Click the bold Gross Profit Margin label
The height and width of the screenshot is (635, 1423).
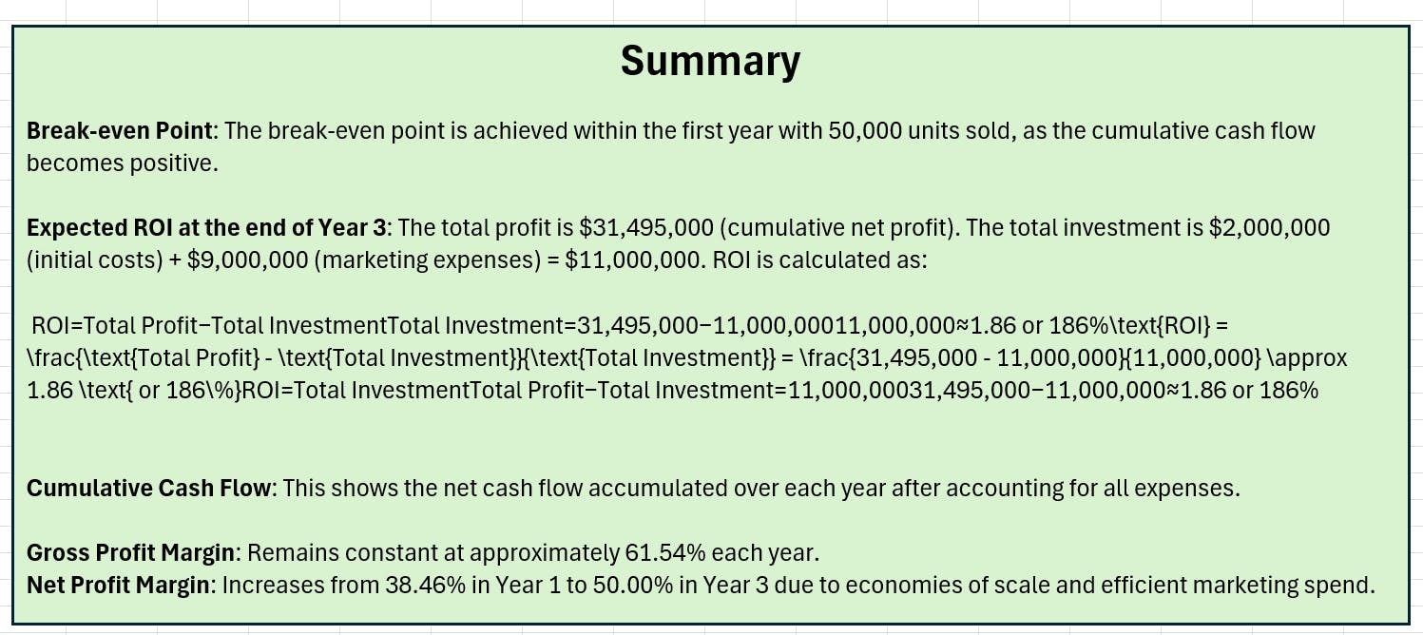pos(131,553)
